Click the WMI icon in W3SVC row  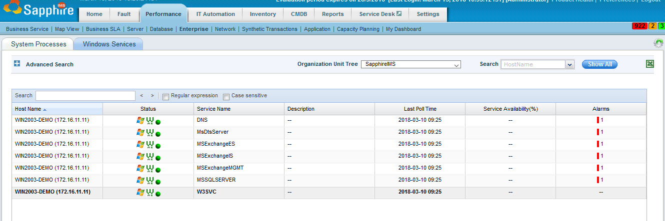[x=149, y=192]
